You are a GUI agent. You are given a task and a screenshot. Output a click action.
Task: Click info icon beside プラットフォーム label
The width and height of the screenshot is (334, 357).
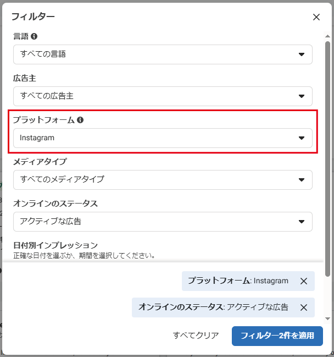click(80, 120)
